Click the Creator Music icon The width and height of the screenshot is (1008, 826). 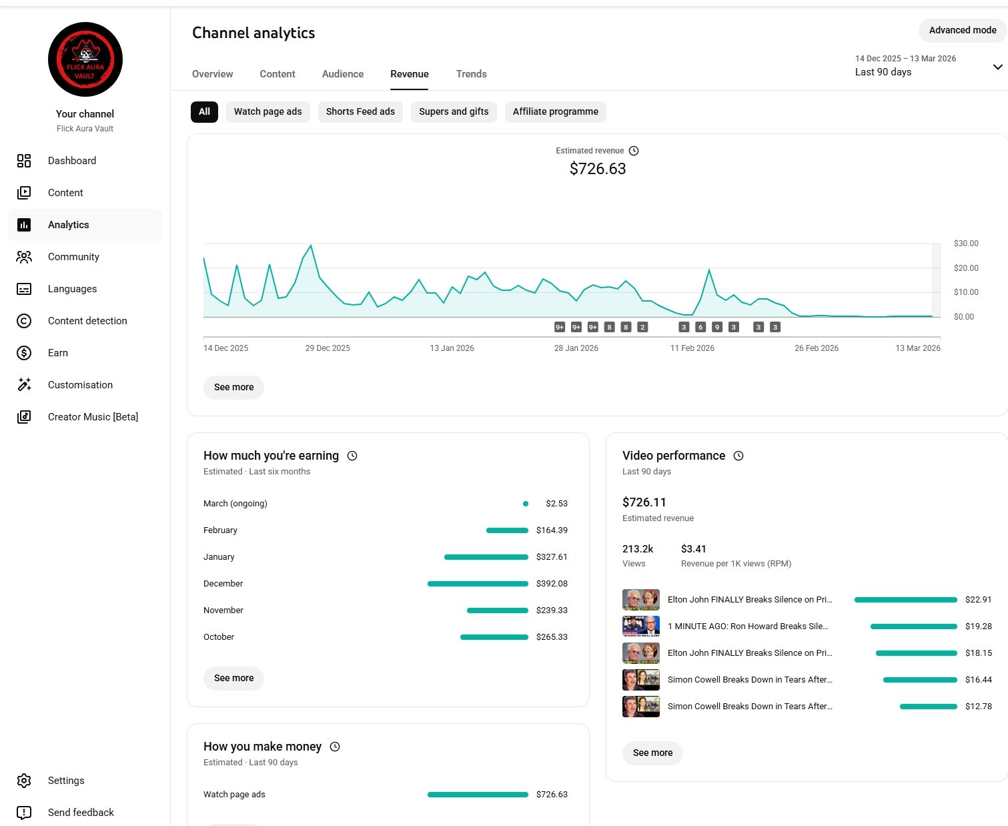click(x=24, y=417)
